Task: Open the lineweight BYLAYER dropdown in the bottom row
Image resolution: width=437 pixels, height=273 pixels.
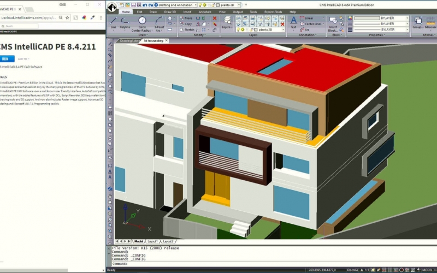Action: tap(407, 29)
